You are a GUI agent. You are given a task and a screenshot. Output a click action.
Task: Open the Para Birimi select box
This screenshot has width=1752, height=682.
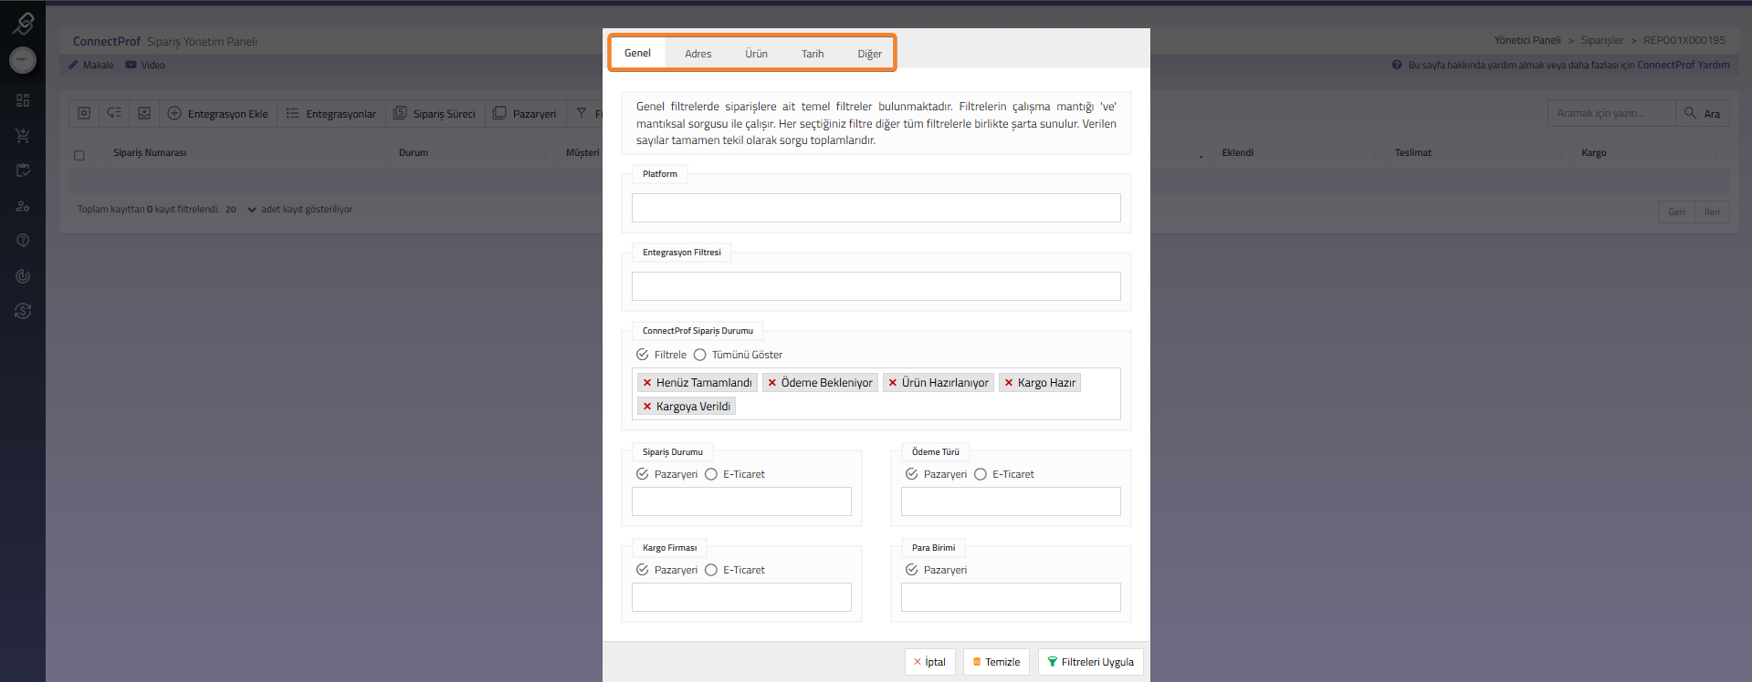click(x=1011, y=597)
